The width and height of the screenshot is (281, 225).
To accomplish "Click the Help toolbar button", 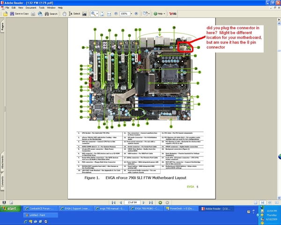I will [158, 14].
